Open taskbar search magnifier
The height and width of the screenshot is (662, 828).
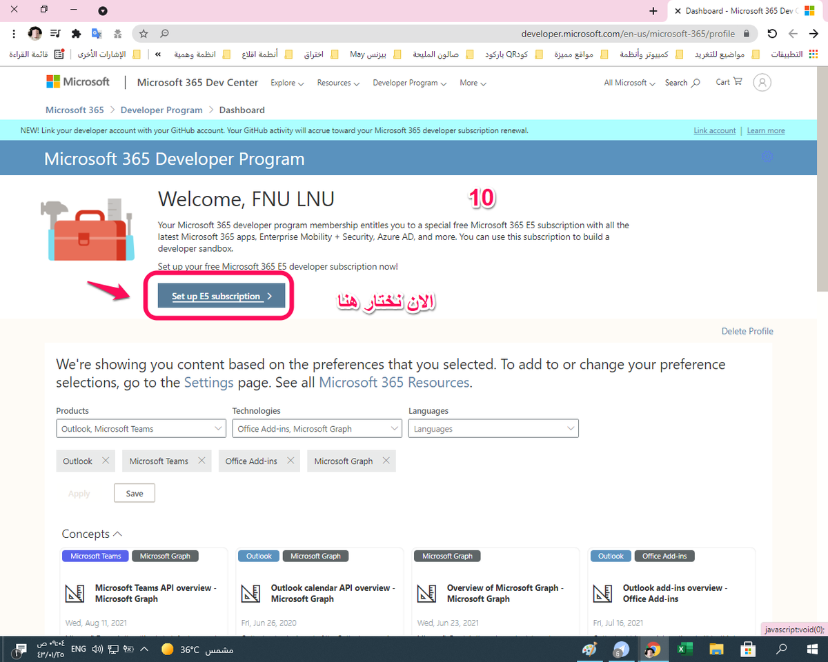(x=781, y=649)
